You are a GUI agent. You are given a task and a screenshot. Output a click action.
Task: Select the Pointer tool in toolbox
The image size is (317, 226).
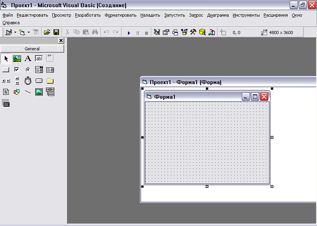[6, 59]
